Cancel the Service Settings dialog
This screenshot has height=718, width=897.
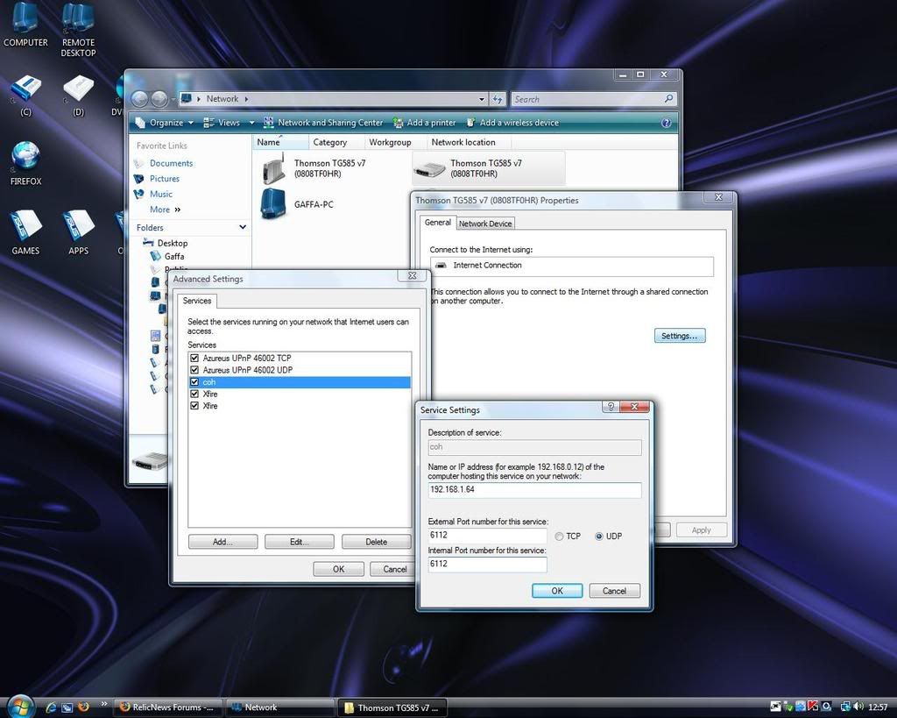click(x=614, y=591)
